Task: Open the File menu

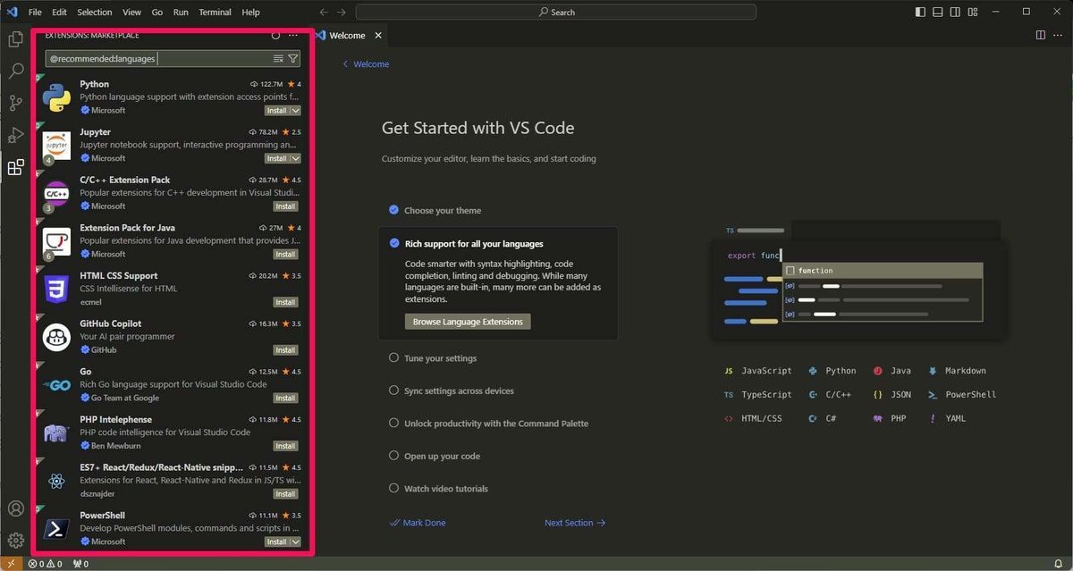Action: [x=35, y=13]
